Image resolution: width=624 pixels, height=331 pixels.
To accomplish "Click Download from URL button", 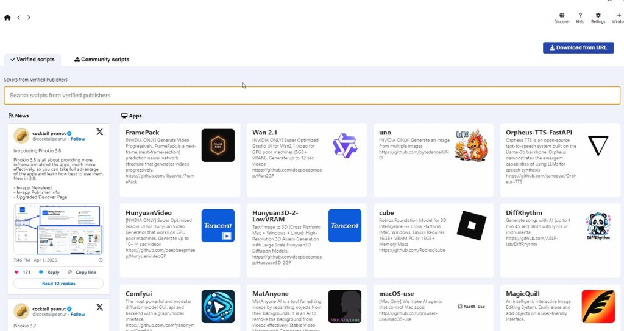I will point(578,47).
